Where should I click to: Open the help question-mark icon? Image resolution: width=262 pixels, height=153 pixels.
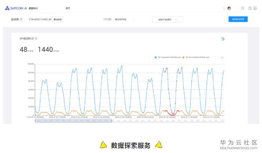250,8
